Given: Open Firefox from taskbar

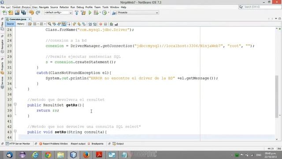Looking at the screenshot, I should click(86, 155).
